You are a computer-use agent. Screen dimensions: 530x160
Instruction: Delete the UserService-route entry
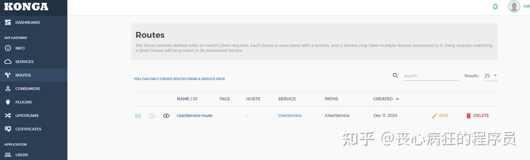(x=477, y=115)
